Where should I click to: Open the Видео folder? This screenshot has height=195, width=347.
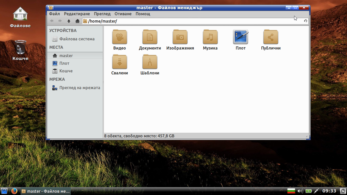120,40
